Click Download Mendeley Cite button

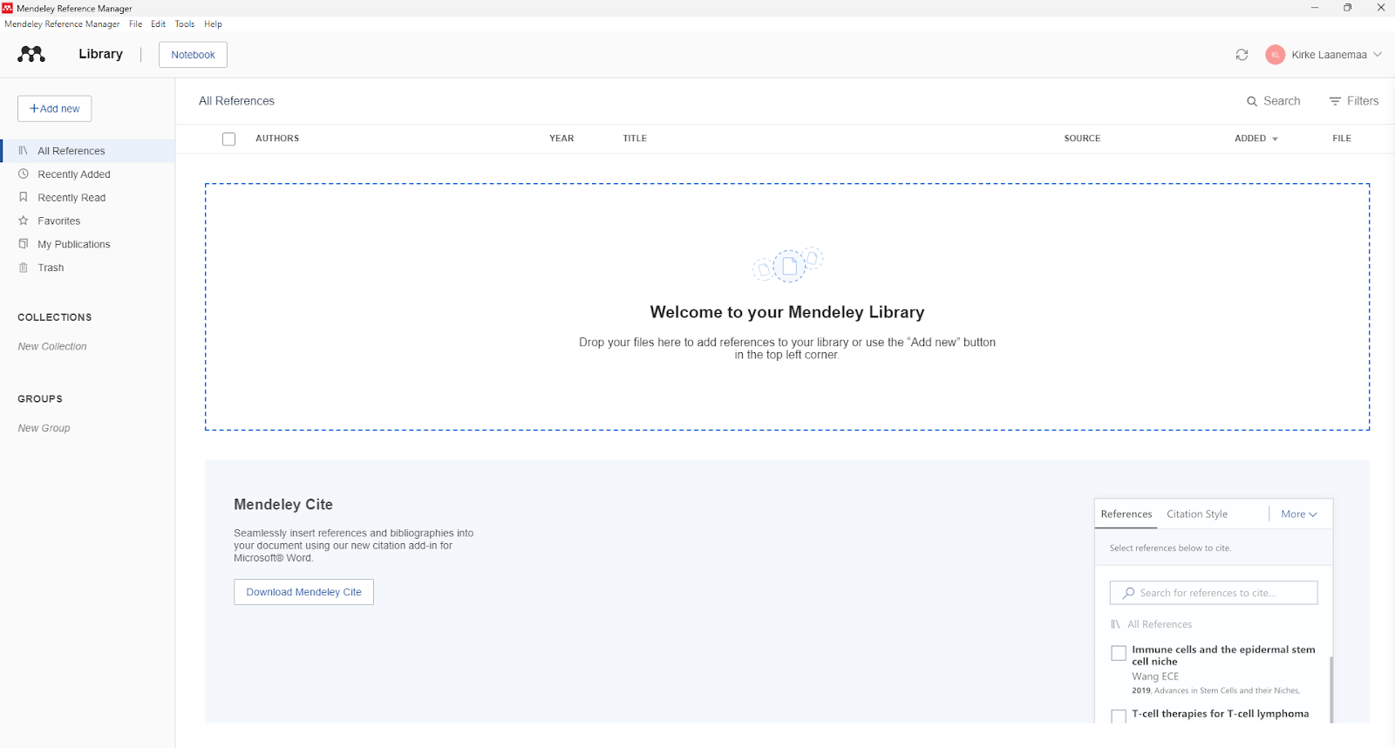303,592
